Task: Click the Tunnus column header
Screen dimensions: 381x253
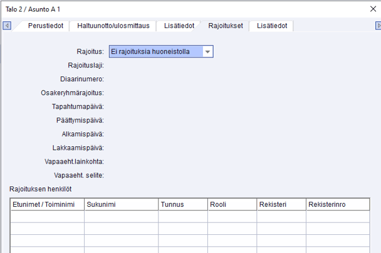Action: 182,204
